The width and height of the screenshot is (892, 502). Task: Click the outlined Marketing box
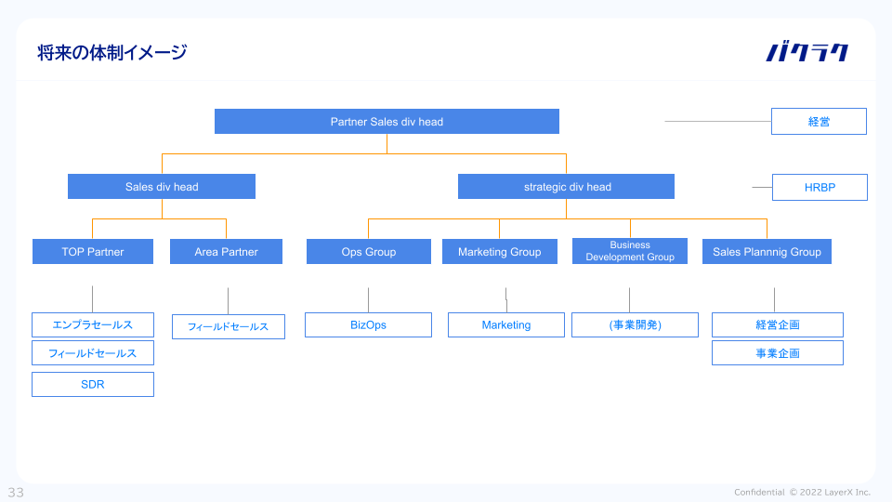pyautogui.click(x=506, y=325)
